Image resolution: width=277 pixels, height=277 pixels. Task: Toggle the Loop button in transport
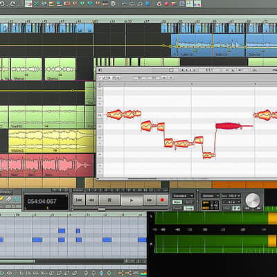pos(189,208)
